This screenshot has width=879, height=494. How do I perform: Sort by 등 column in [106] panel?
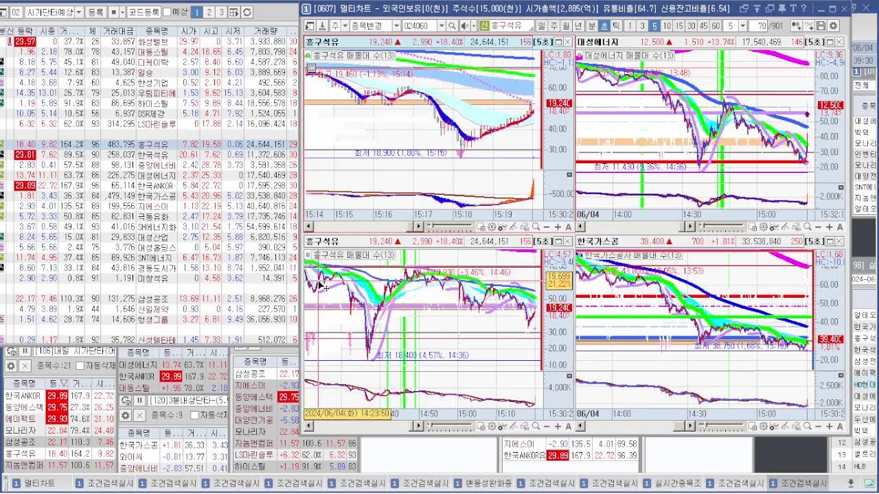click(56, 384)
